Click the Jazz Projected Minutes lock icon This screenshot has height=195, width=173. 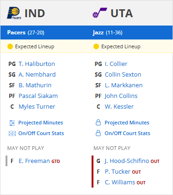coord(98,123)
